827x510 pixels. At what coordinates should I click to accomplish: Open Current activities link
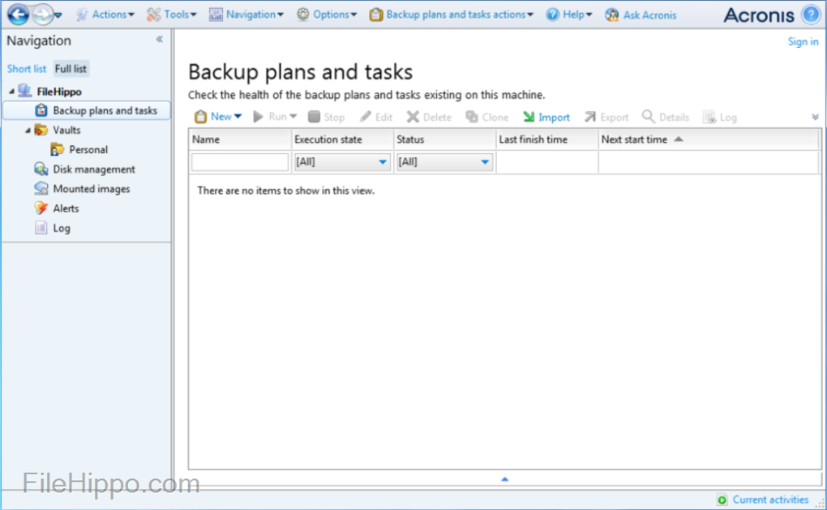click(x=763, y=499)
